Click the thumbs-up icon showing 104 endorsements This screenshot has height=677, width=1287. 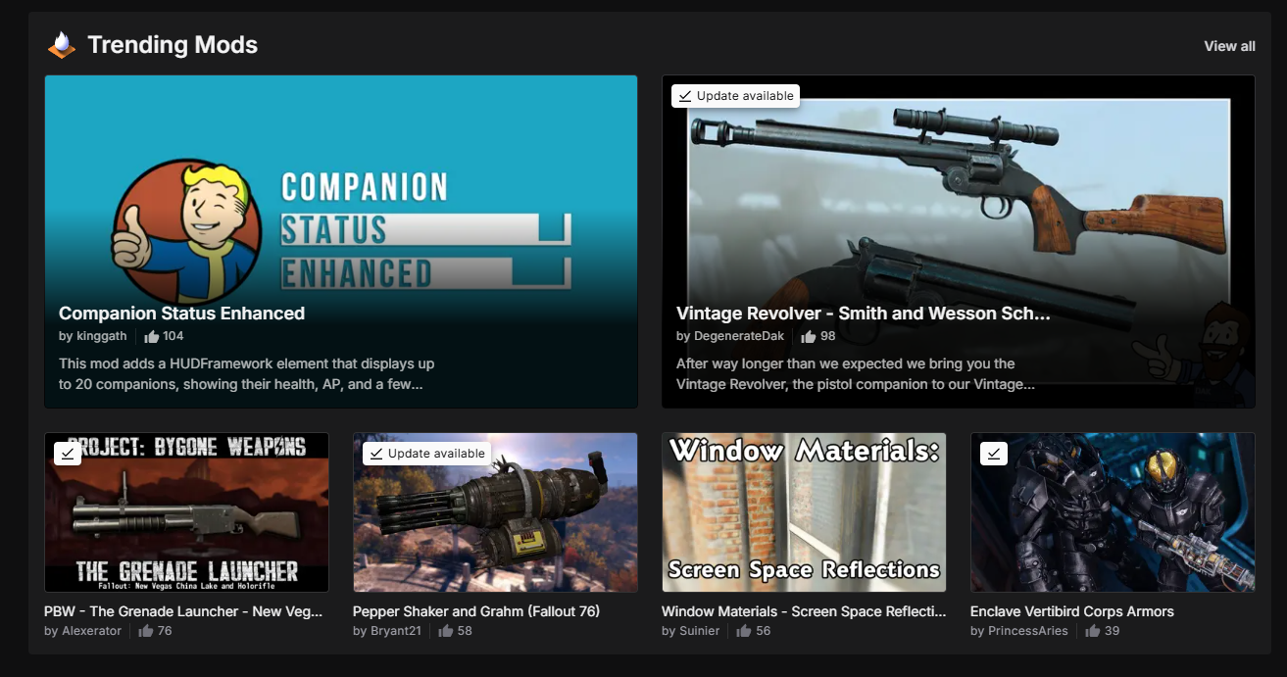click(x=152, y=336)
